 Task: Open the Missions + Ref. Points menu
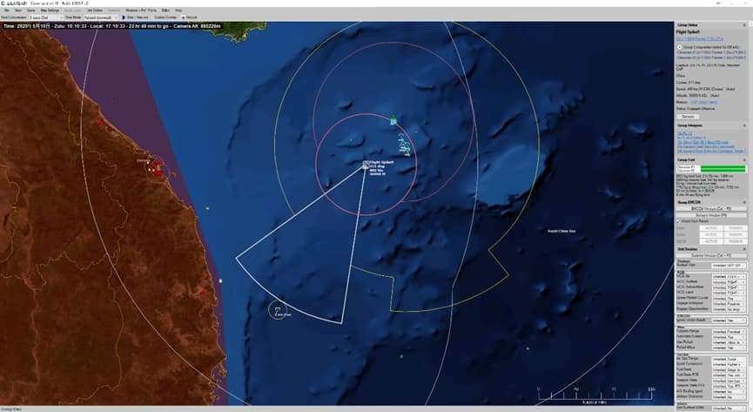141,10
